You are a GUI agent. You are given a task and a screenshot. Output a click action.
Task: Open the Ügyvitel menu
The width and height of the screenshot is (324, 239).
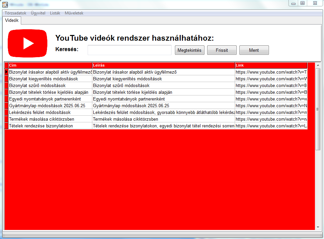pyautogui.click(x=38, y=13)
